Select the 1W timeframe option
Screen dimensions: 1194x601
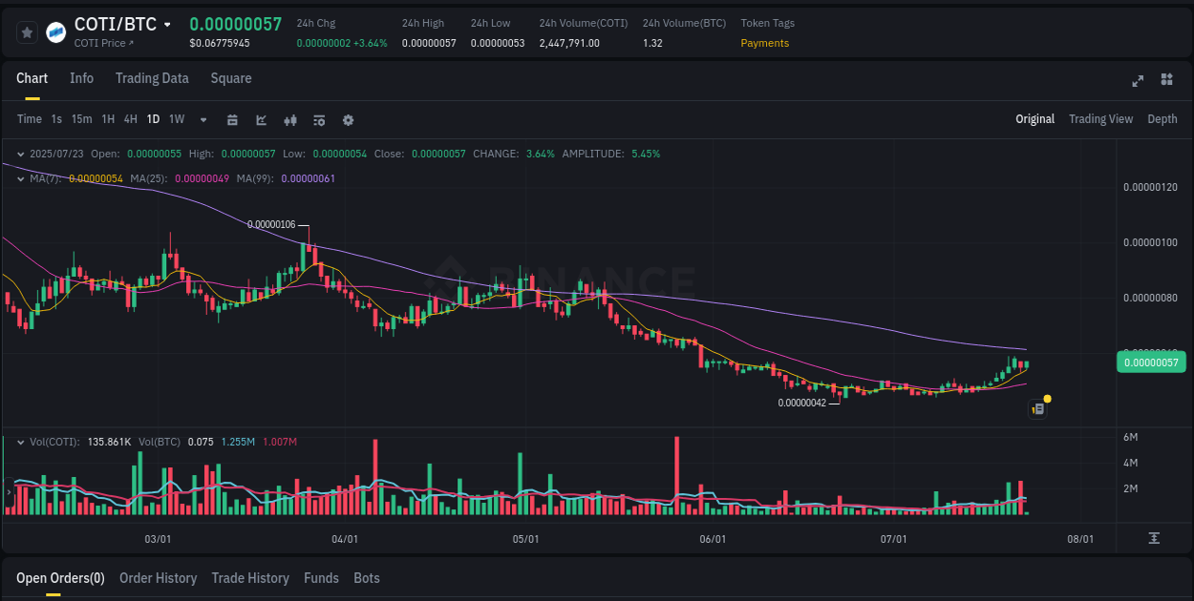pyautogui.click(x=176, y=119)
